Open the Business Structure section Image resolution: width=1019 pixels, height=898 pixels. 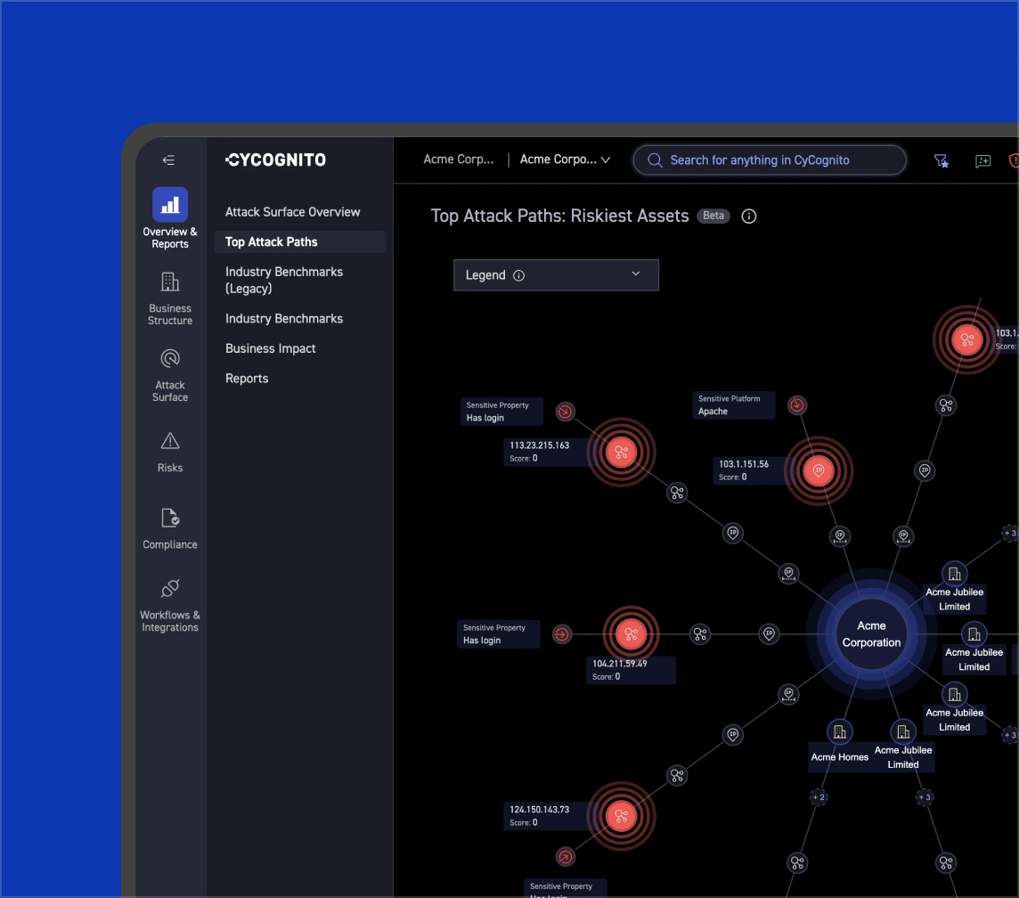click(x=169, y=298)
